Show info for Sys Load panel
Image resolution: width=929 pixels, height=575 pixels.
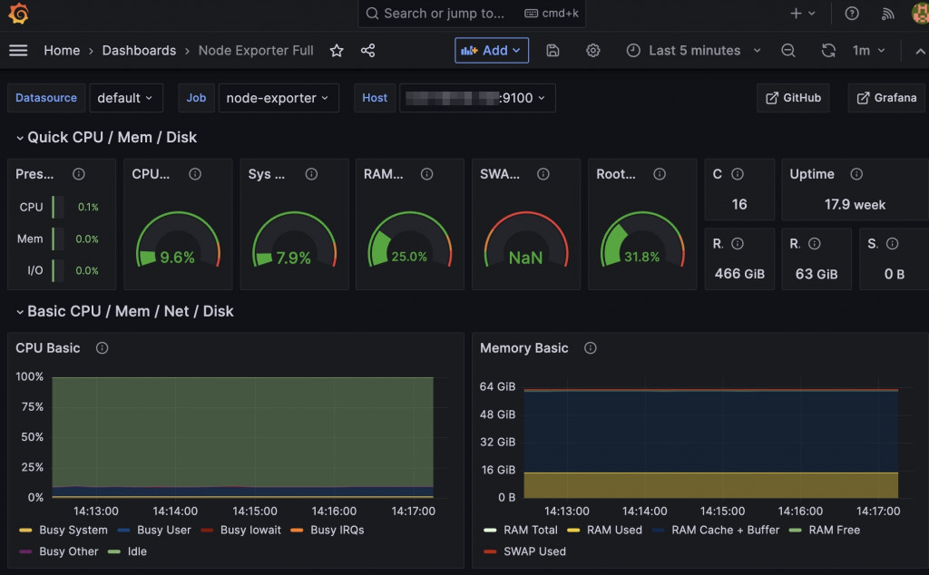click(312, 174)
